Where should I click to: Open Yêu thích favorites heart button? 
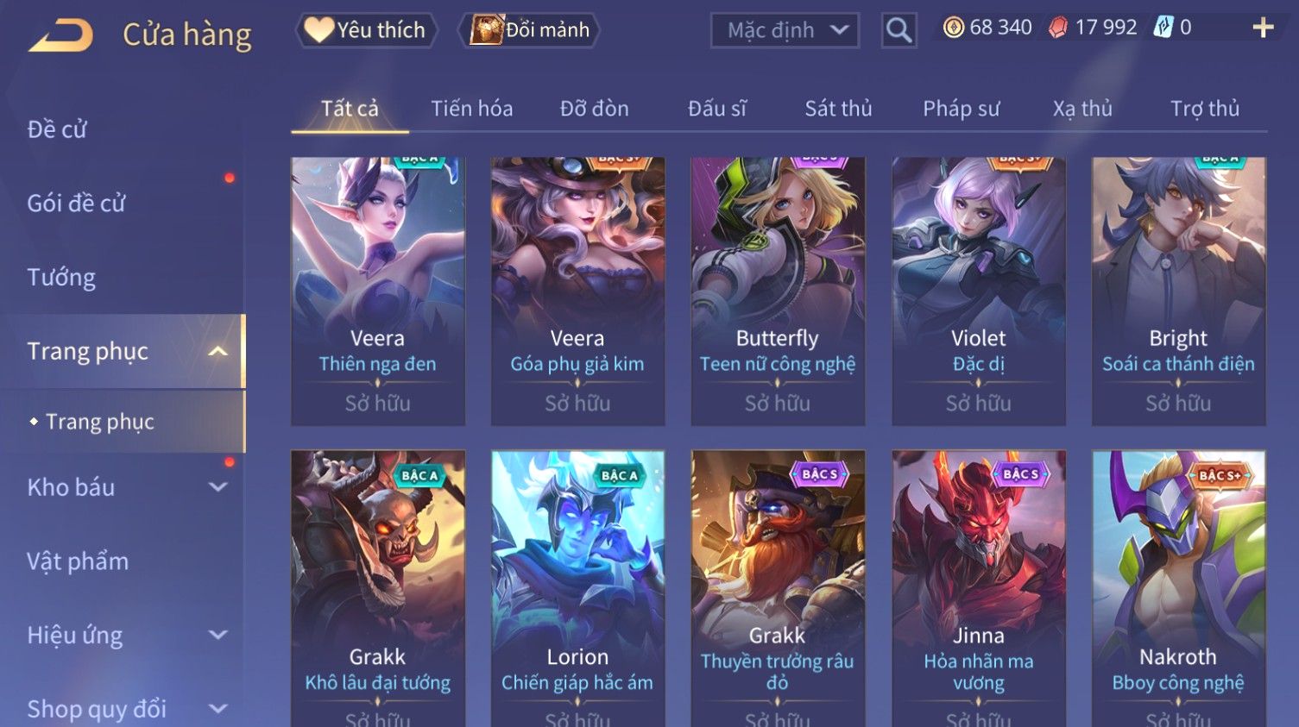pyautogui.click(x=366, y=30)
